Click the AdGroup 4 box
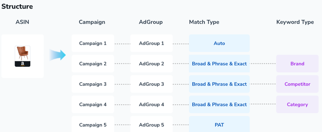322x132 pixels. point(151,104)
